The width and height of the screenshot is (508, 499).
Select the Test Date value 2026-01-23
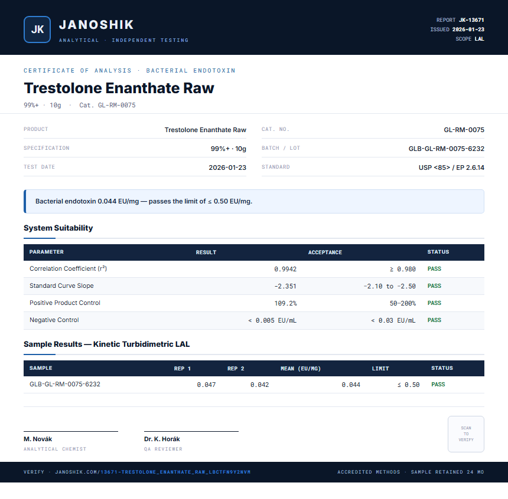(227, 168)
